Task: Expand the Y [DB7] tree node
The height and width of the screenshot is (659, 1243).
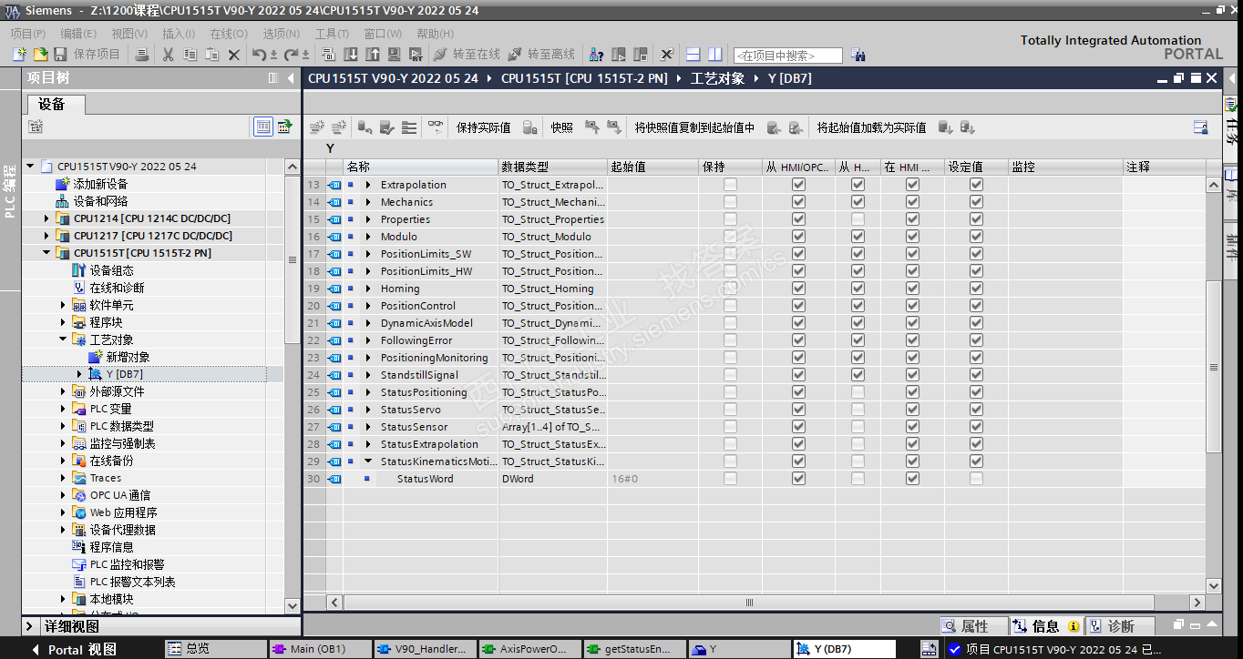Action: tap(79, 374)
